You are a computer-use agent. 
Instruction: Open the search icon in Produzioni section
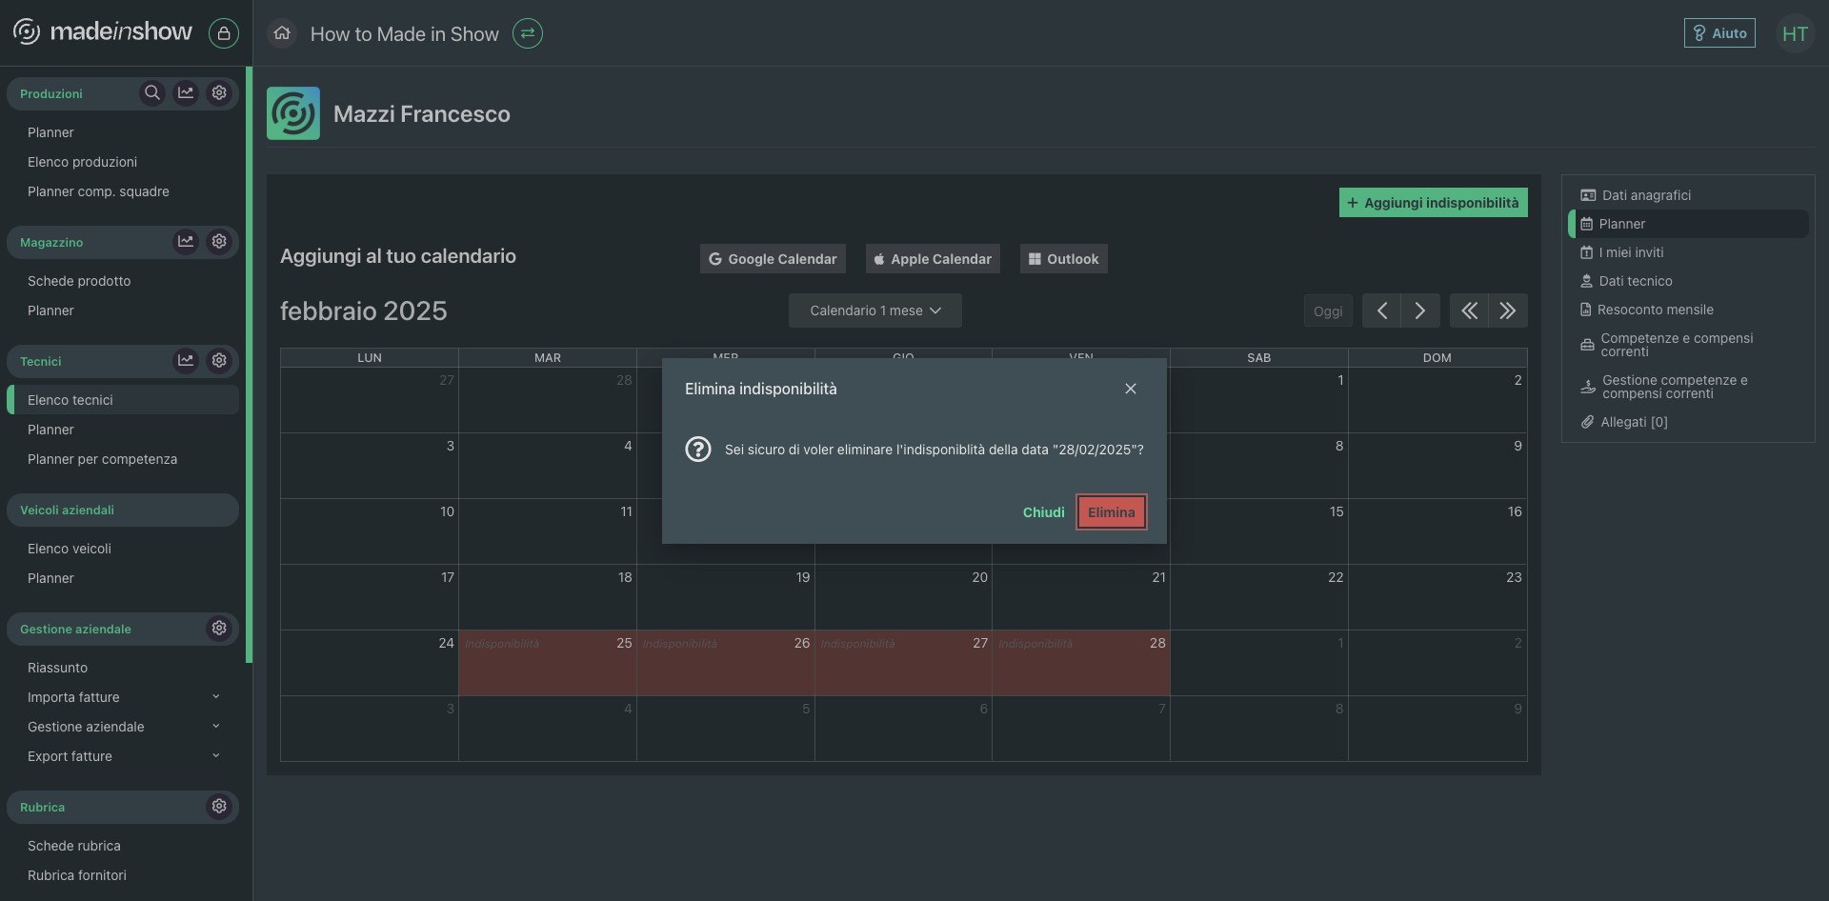151,93
